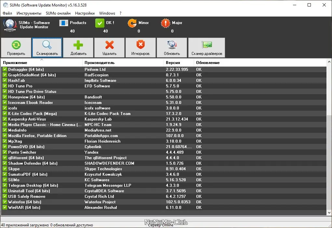Uncheck Skype in the application list

(4, 169)
